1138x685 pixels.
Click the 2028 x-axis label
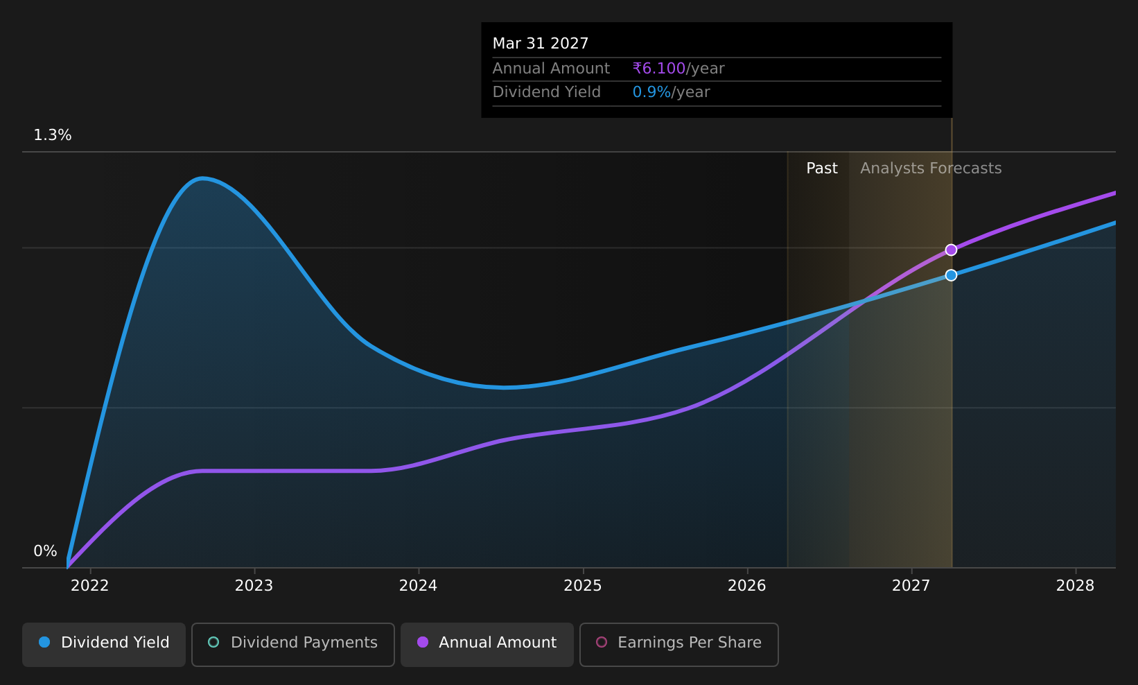[1075, 586]
